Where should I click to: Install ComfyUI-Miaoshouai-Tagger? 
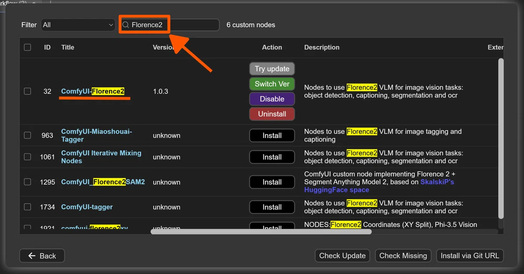point(272,135)
